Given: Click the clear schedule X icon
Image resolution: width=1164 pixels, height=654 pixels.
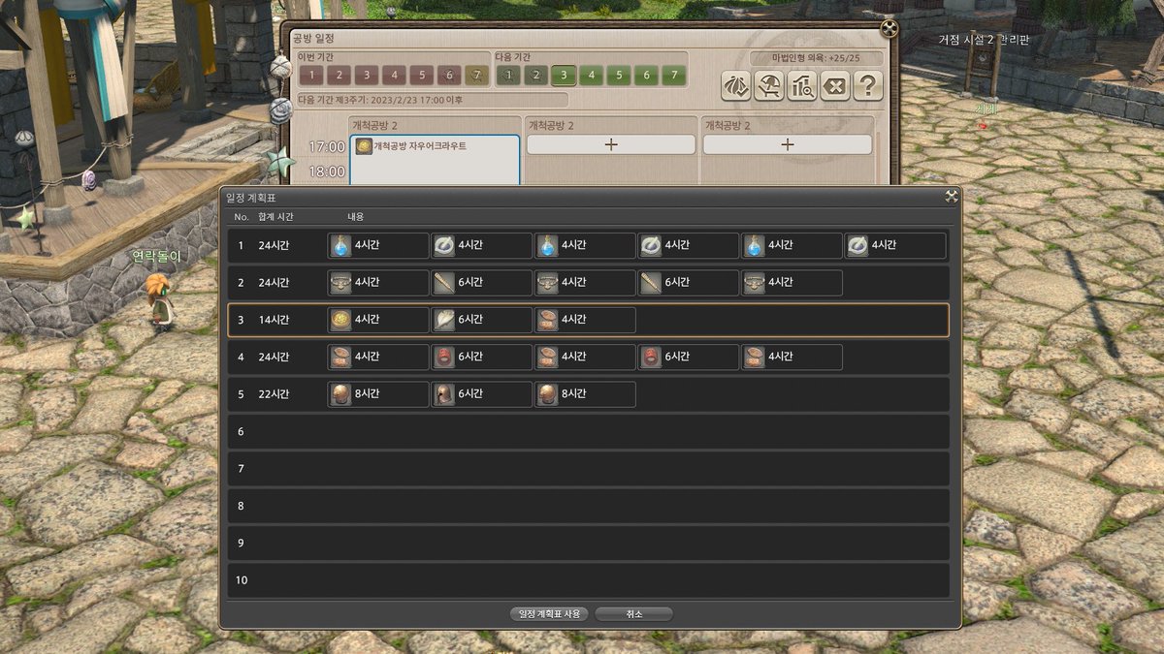Looking at the screenshot, I should [834, 86].
